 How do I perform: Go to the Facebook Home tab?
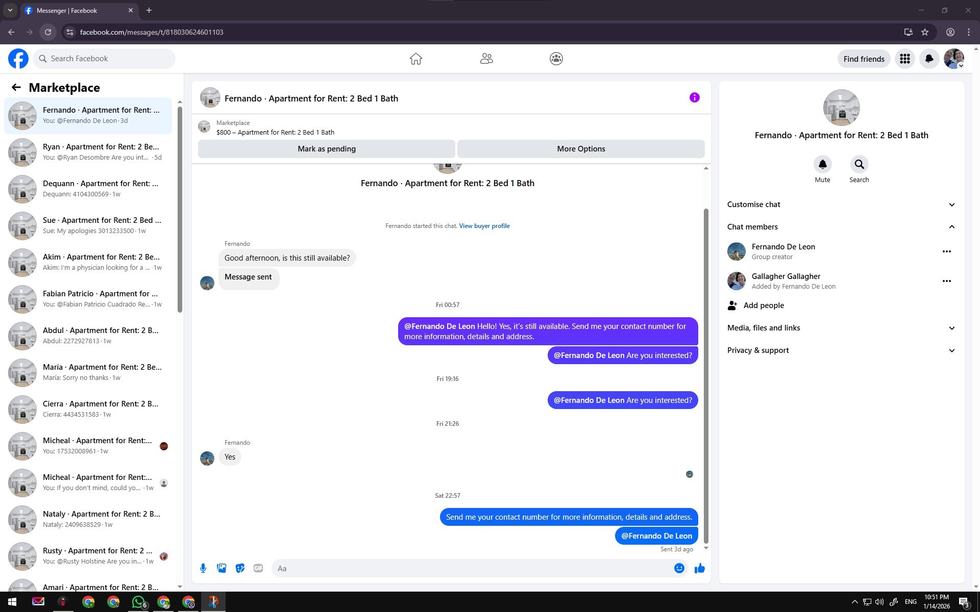[415, 59]
